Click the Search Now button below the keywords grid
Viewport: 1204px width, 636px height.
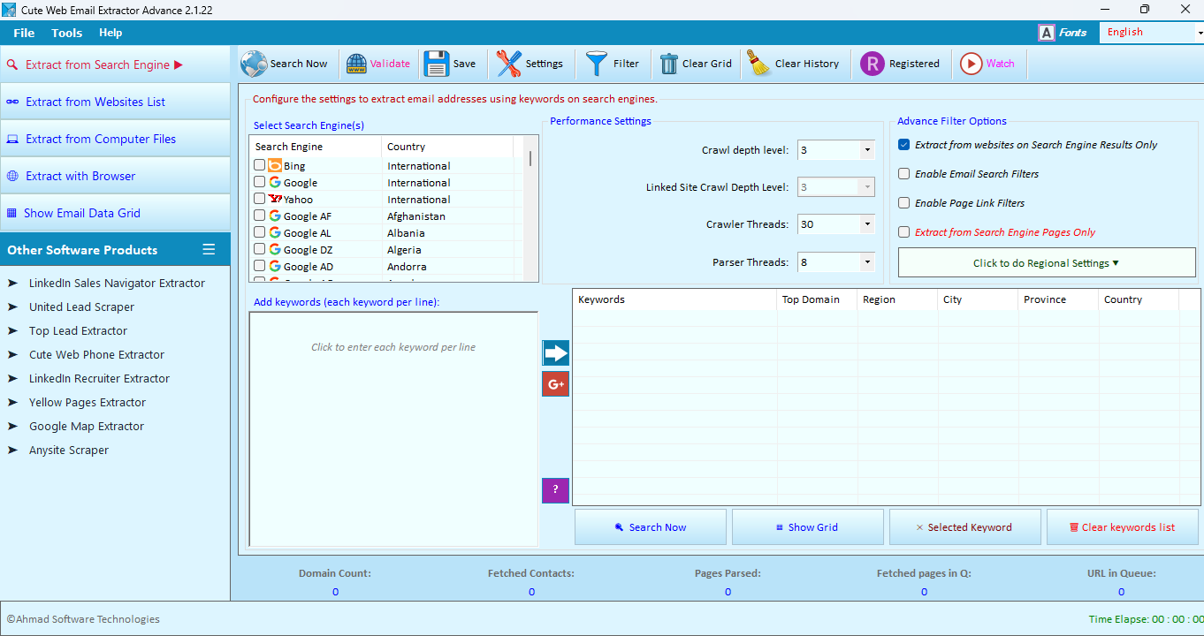tap(651, 527)
